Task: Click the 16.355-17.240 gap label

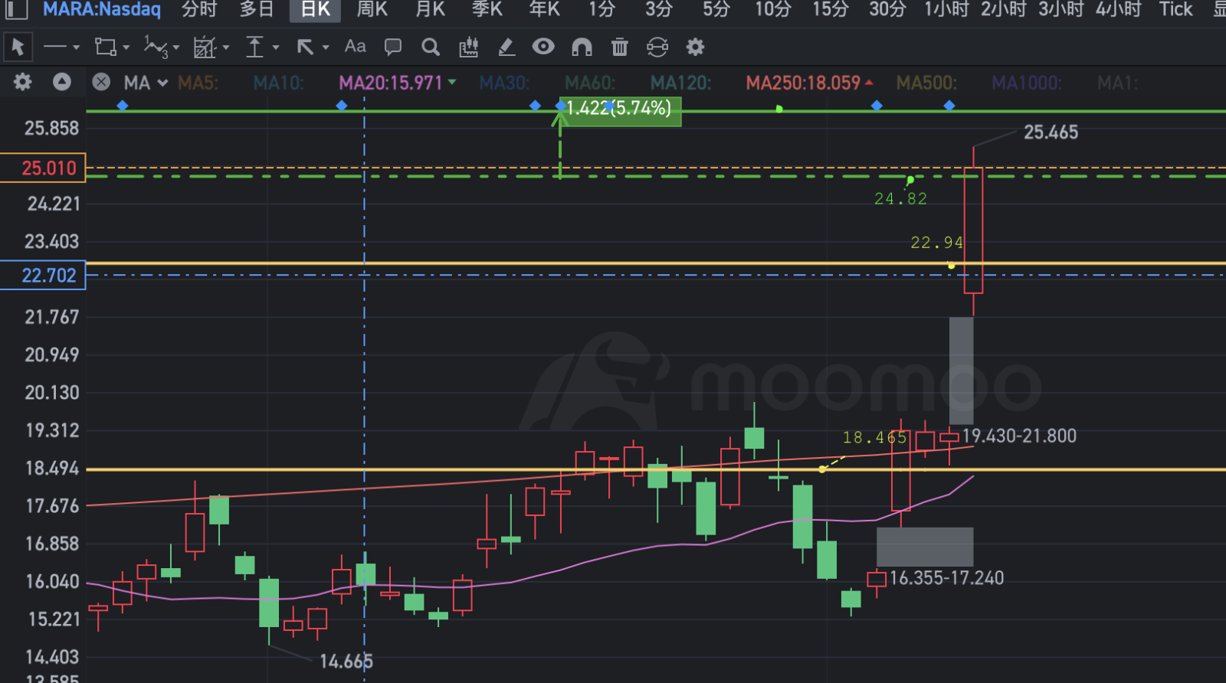Action: coord(946,578)
